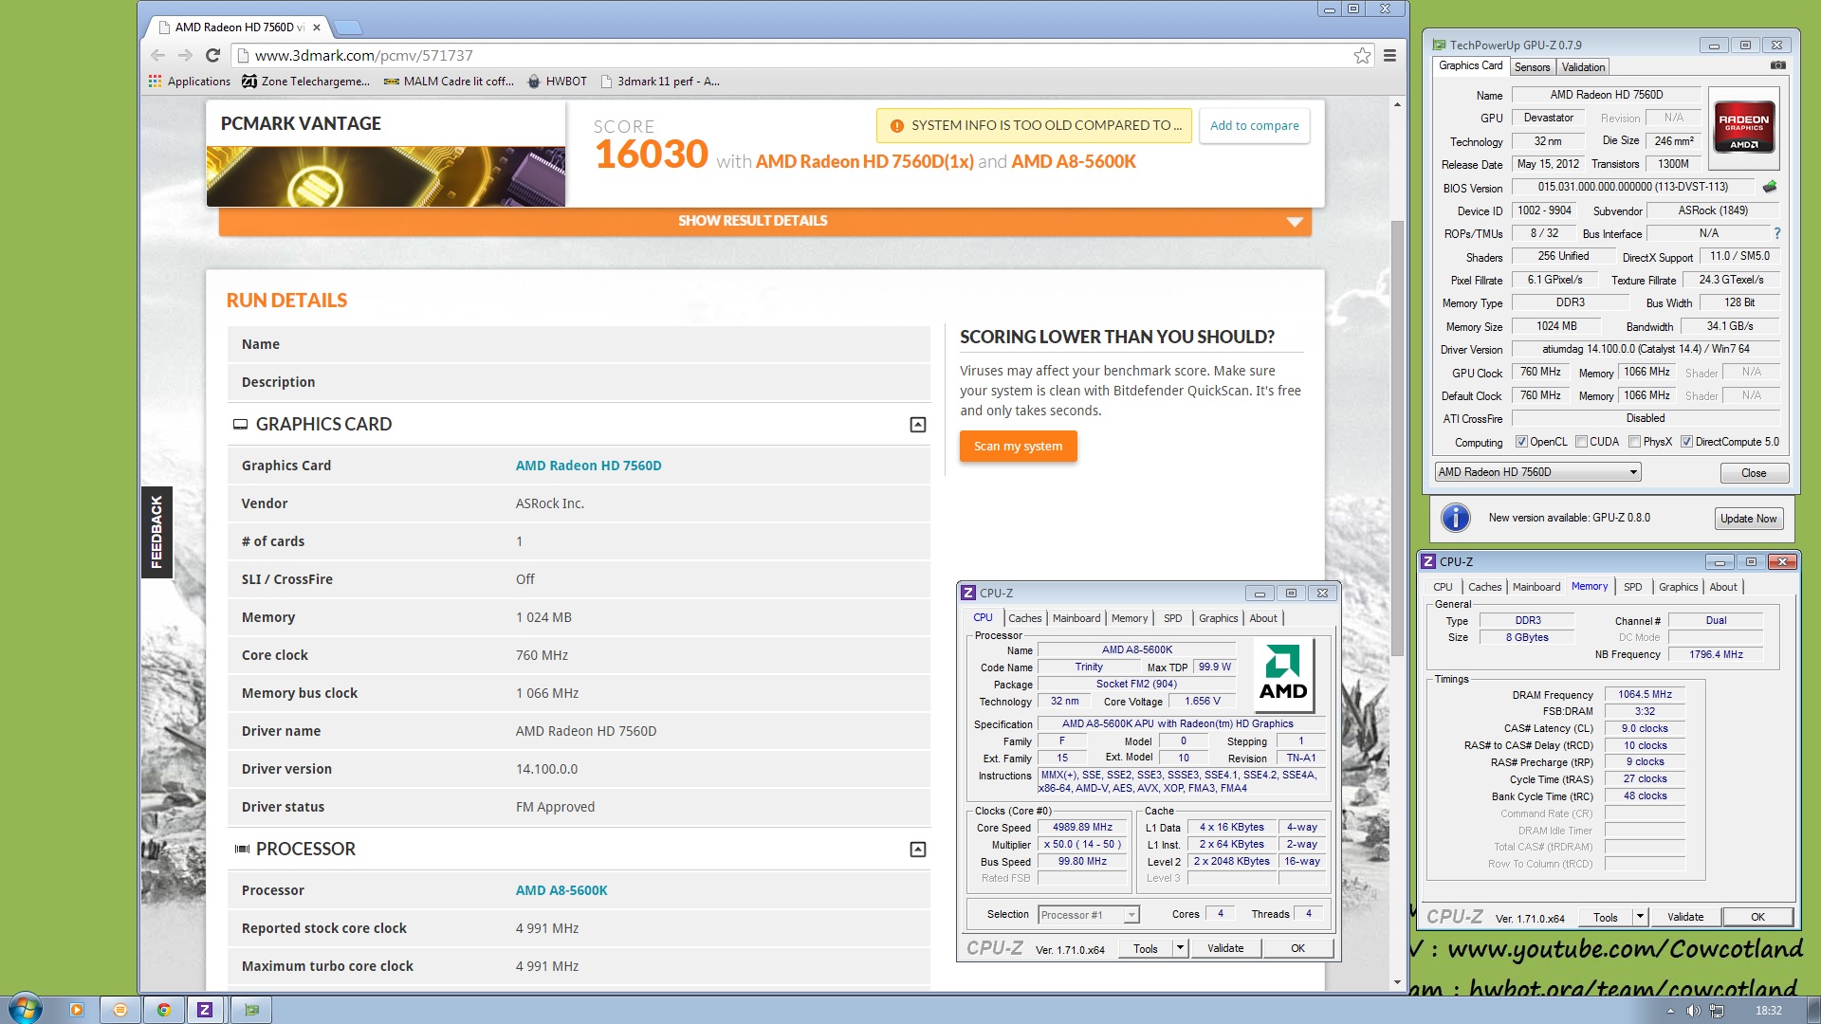Reload the 3dmark page
1821x1024 pixels.
[212, 56]
